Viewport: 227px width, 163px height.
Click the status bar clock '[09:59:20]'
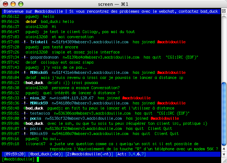point(15,154)
